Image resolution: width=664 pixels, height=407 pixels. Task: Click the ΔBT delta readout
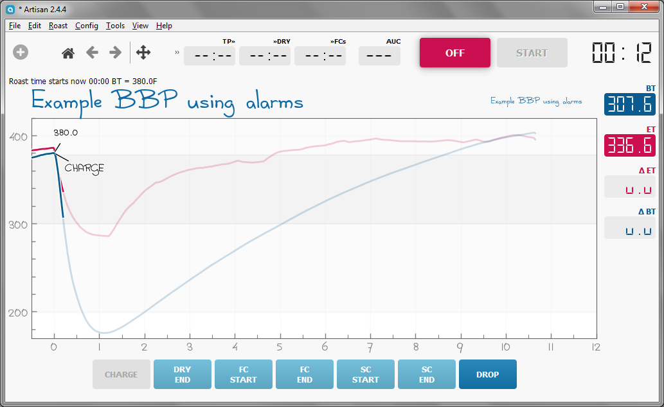[629, 227]
